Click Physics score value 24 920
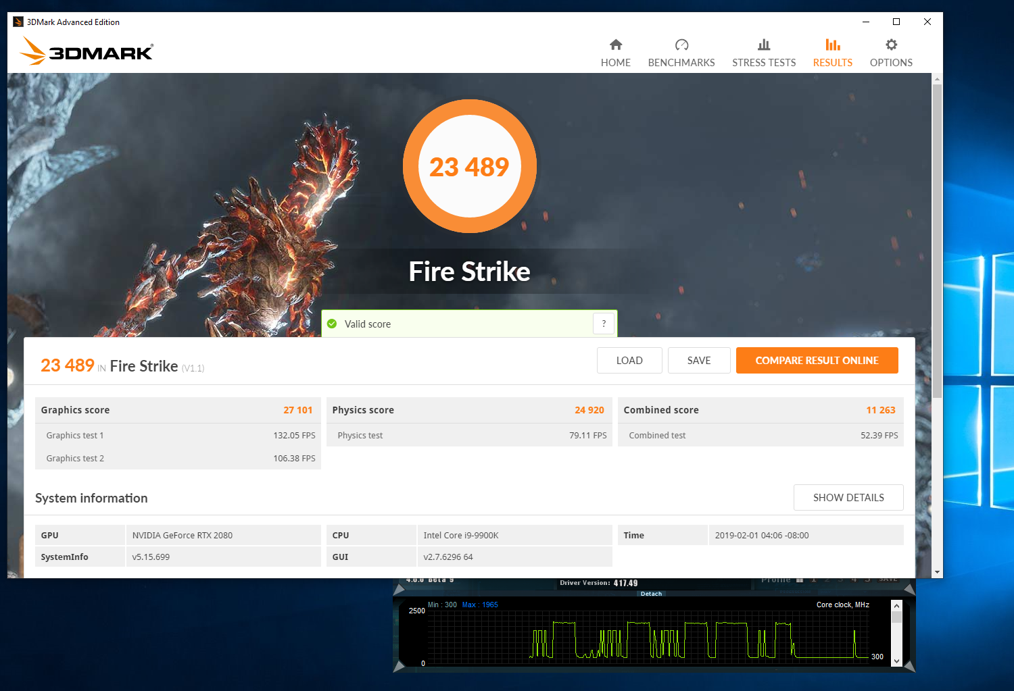 (589, 410)
